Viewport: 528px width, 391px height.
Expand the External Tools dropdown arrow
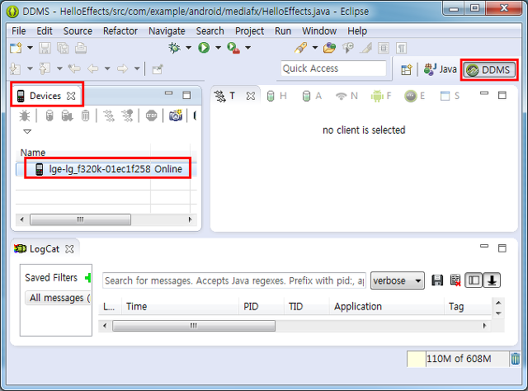pos(247,48)
